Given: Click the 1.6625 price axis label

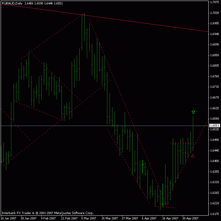Looking at the screenshot, I should pyautogui.click(x=215, y=108).
